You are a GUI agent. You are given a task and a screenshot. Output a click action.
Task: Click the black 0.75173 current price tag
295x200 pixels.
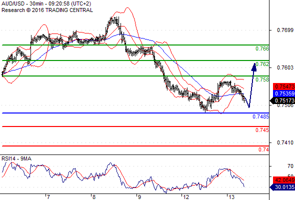point(282,100)
